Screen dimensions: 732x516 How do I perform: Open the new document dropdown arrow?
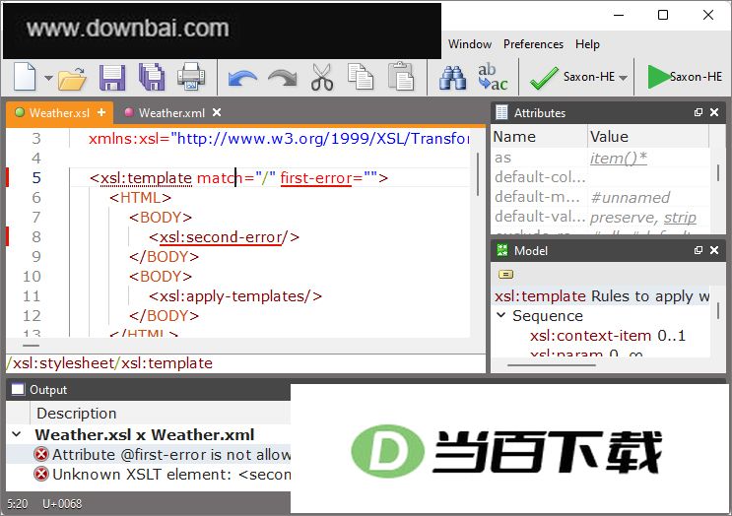(48, 78)
